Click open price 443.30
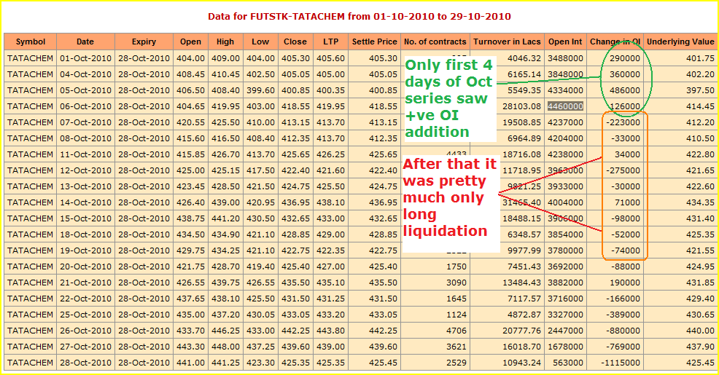Image resolution: width=719 pixels, height=375 pixels. 191,347
